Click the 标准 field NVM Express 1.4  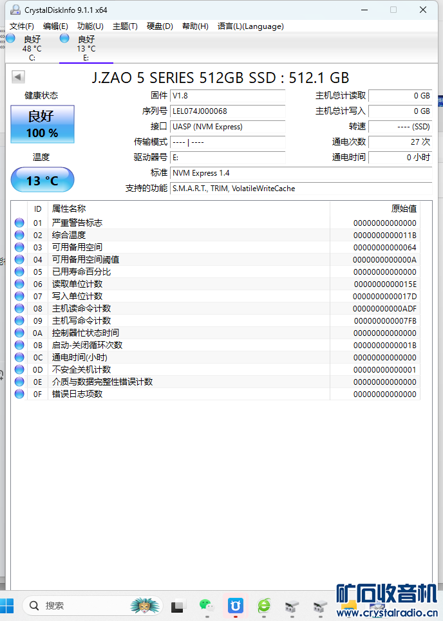[301, 173]
